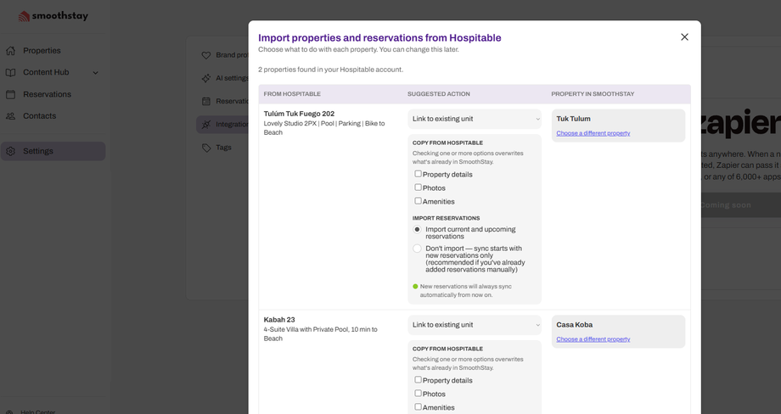The image size is (781, 414).
Task: Open Link to existing unit dropdown for Kabah 23
Action: tap(475, 325)
